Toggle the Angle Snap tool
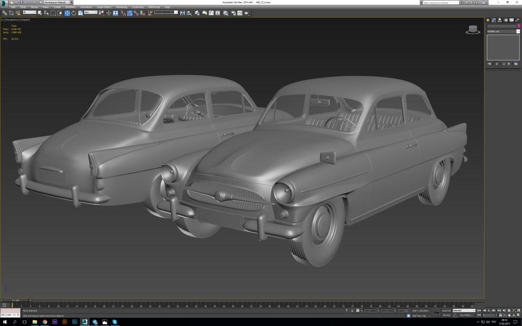Screen dimensions: 522x326 tap(129, 13)
